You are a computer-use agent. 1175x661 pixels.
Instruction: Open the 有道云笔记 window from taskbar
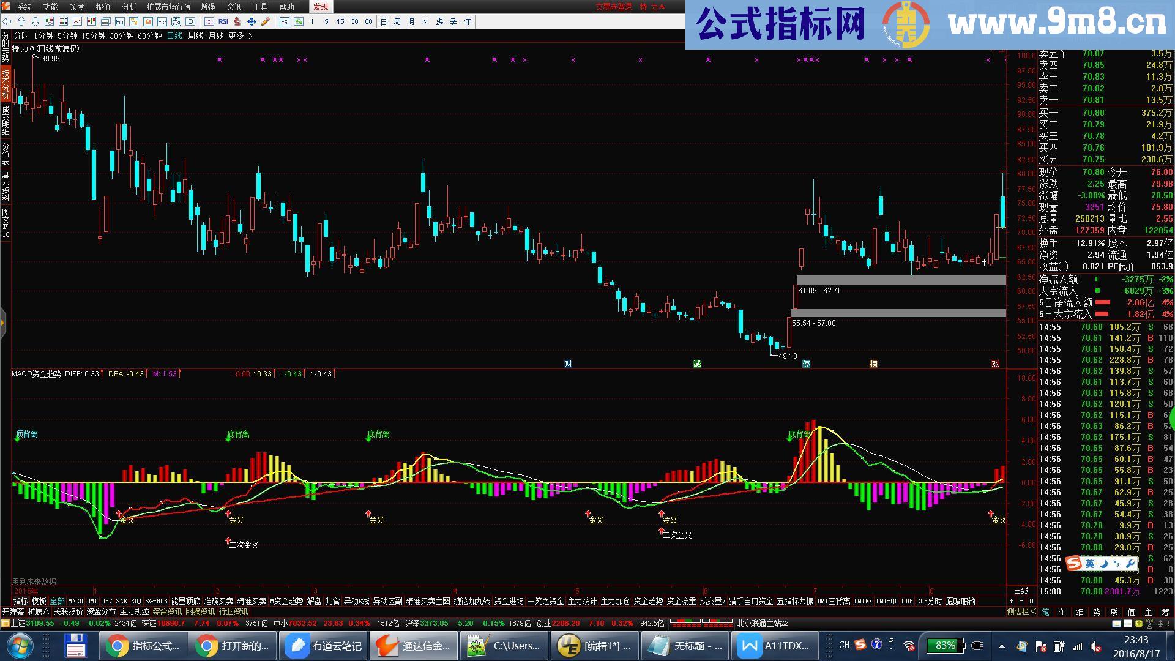point(323,646)
